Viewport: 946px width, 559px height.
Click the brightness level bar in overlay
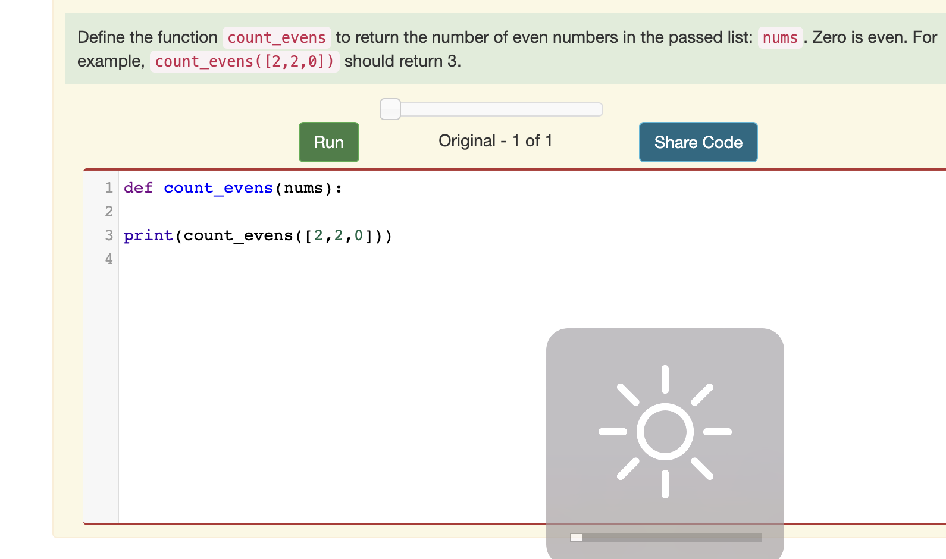coord(666,538)
